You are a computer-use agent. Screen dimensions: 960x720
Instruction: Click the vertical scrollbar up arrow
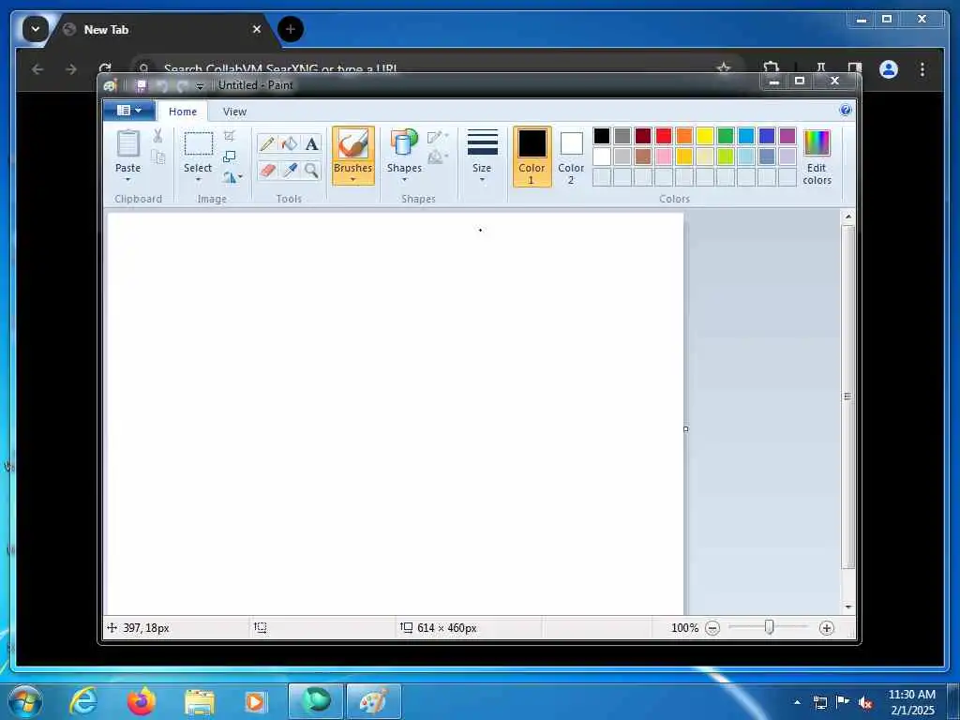(847, 217)
